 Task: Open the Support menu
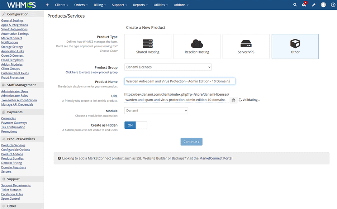click(119, 5)
